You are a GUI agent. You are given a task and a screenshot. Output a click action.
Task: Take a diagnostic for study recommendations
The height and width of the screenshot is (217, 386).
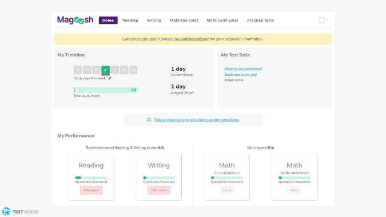(197, 120)
